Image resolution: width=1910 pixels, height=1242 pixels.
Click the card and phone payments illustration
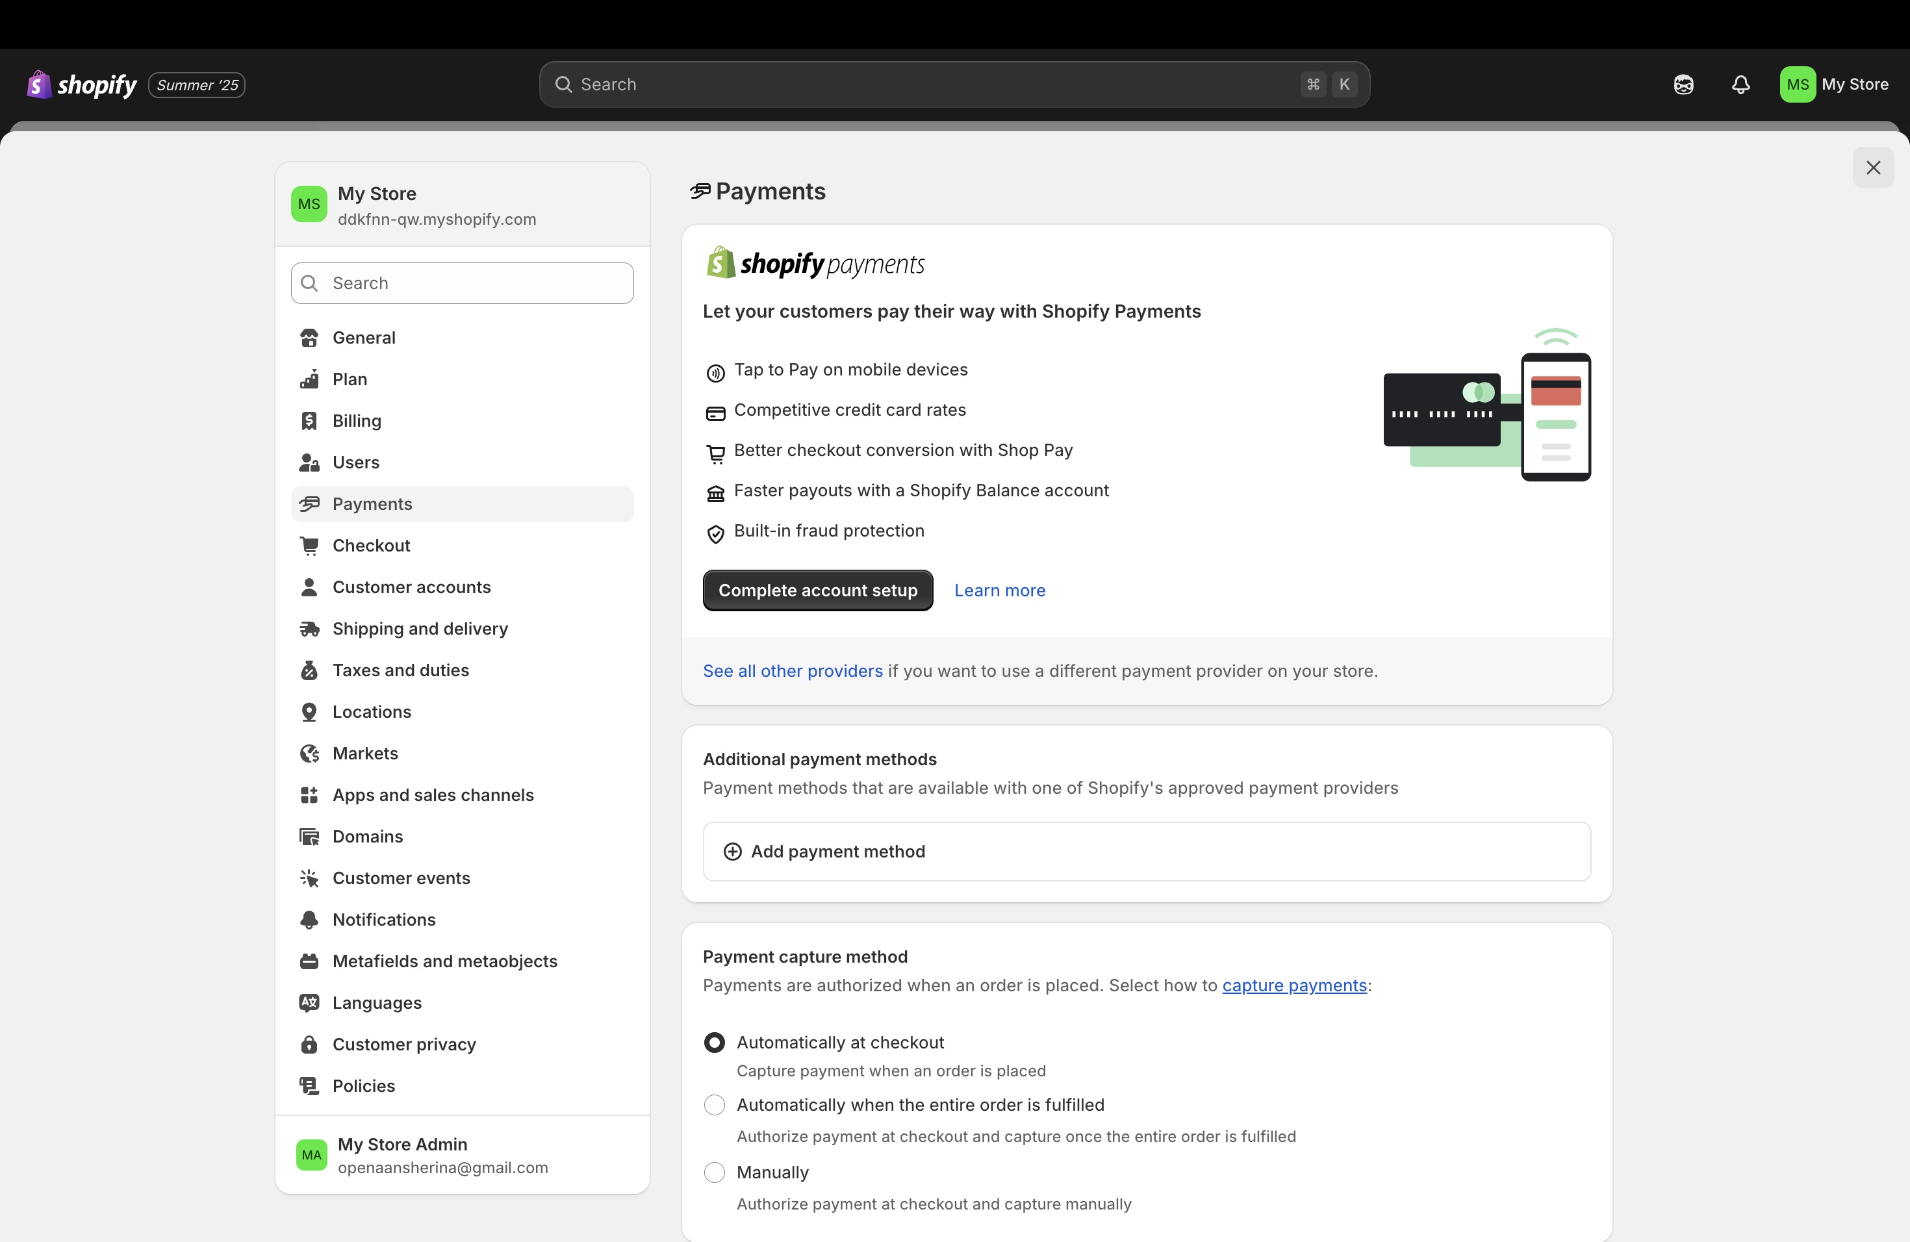pyautogui.click(x=1487, y=405)
